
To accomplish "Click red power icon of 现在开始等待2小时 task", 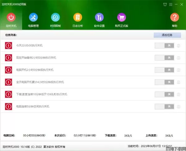I will (x=8, y=58).
